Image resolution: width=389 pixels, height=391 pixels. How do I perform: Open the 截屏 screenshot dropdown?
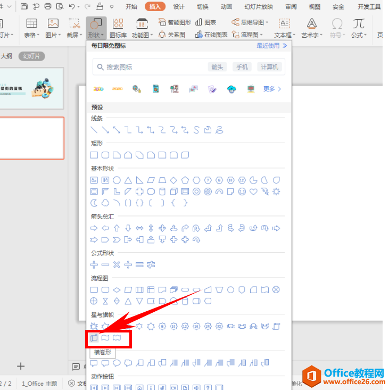[75, 28]
